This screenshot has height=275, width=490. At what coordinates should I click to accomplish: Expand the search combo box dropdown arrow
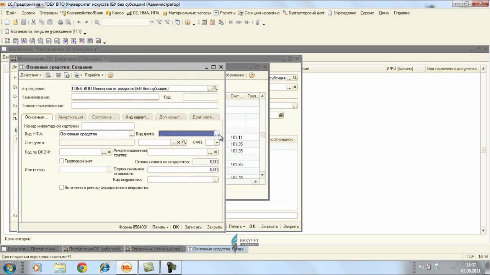(152, 23)
